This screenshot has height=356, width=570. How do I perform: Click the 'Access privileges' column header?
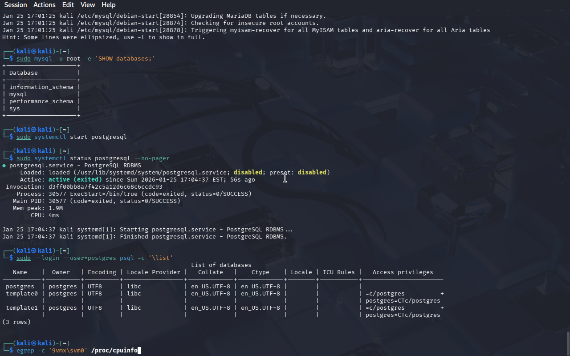(403, 272)
